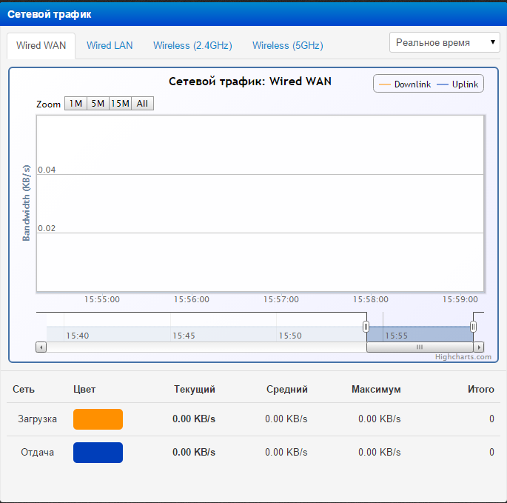The height and width of the screenshot is (503, 507).
Task: Switch to Wireless (2.4GHz) tab
Action: [x=192, y=45]
